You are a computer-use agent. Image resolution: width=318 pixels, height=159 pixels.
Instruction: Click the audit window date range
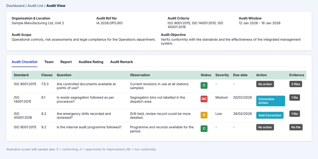[x=259, y=23]
